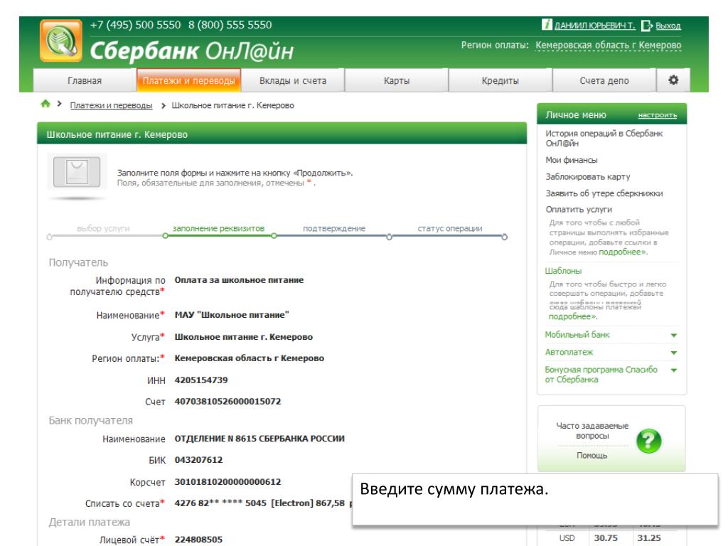Switch to the Платежи и переводы tab

point(188,81)
